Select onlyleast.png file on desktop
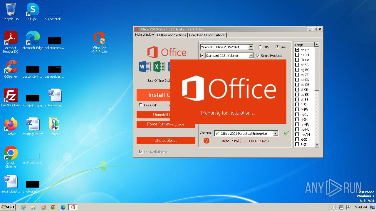This screenshot has height=211, width=376. [x=33, y=157]
